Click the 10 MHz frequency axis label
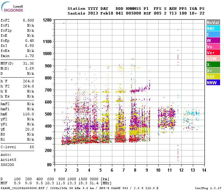This screenshot has width=222, height=190. [x=158, y=170]
